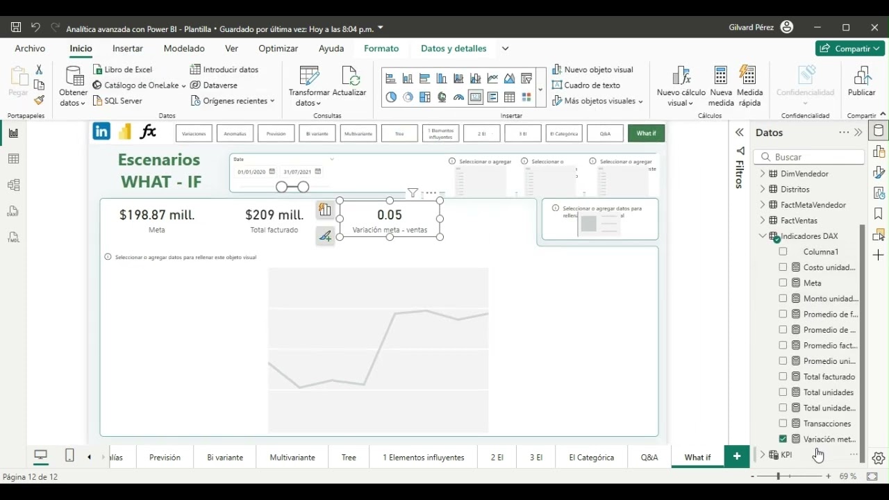Select desktop layout icon
The image size is (889, 500).
[x=41, y=456]
